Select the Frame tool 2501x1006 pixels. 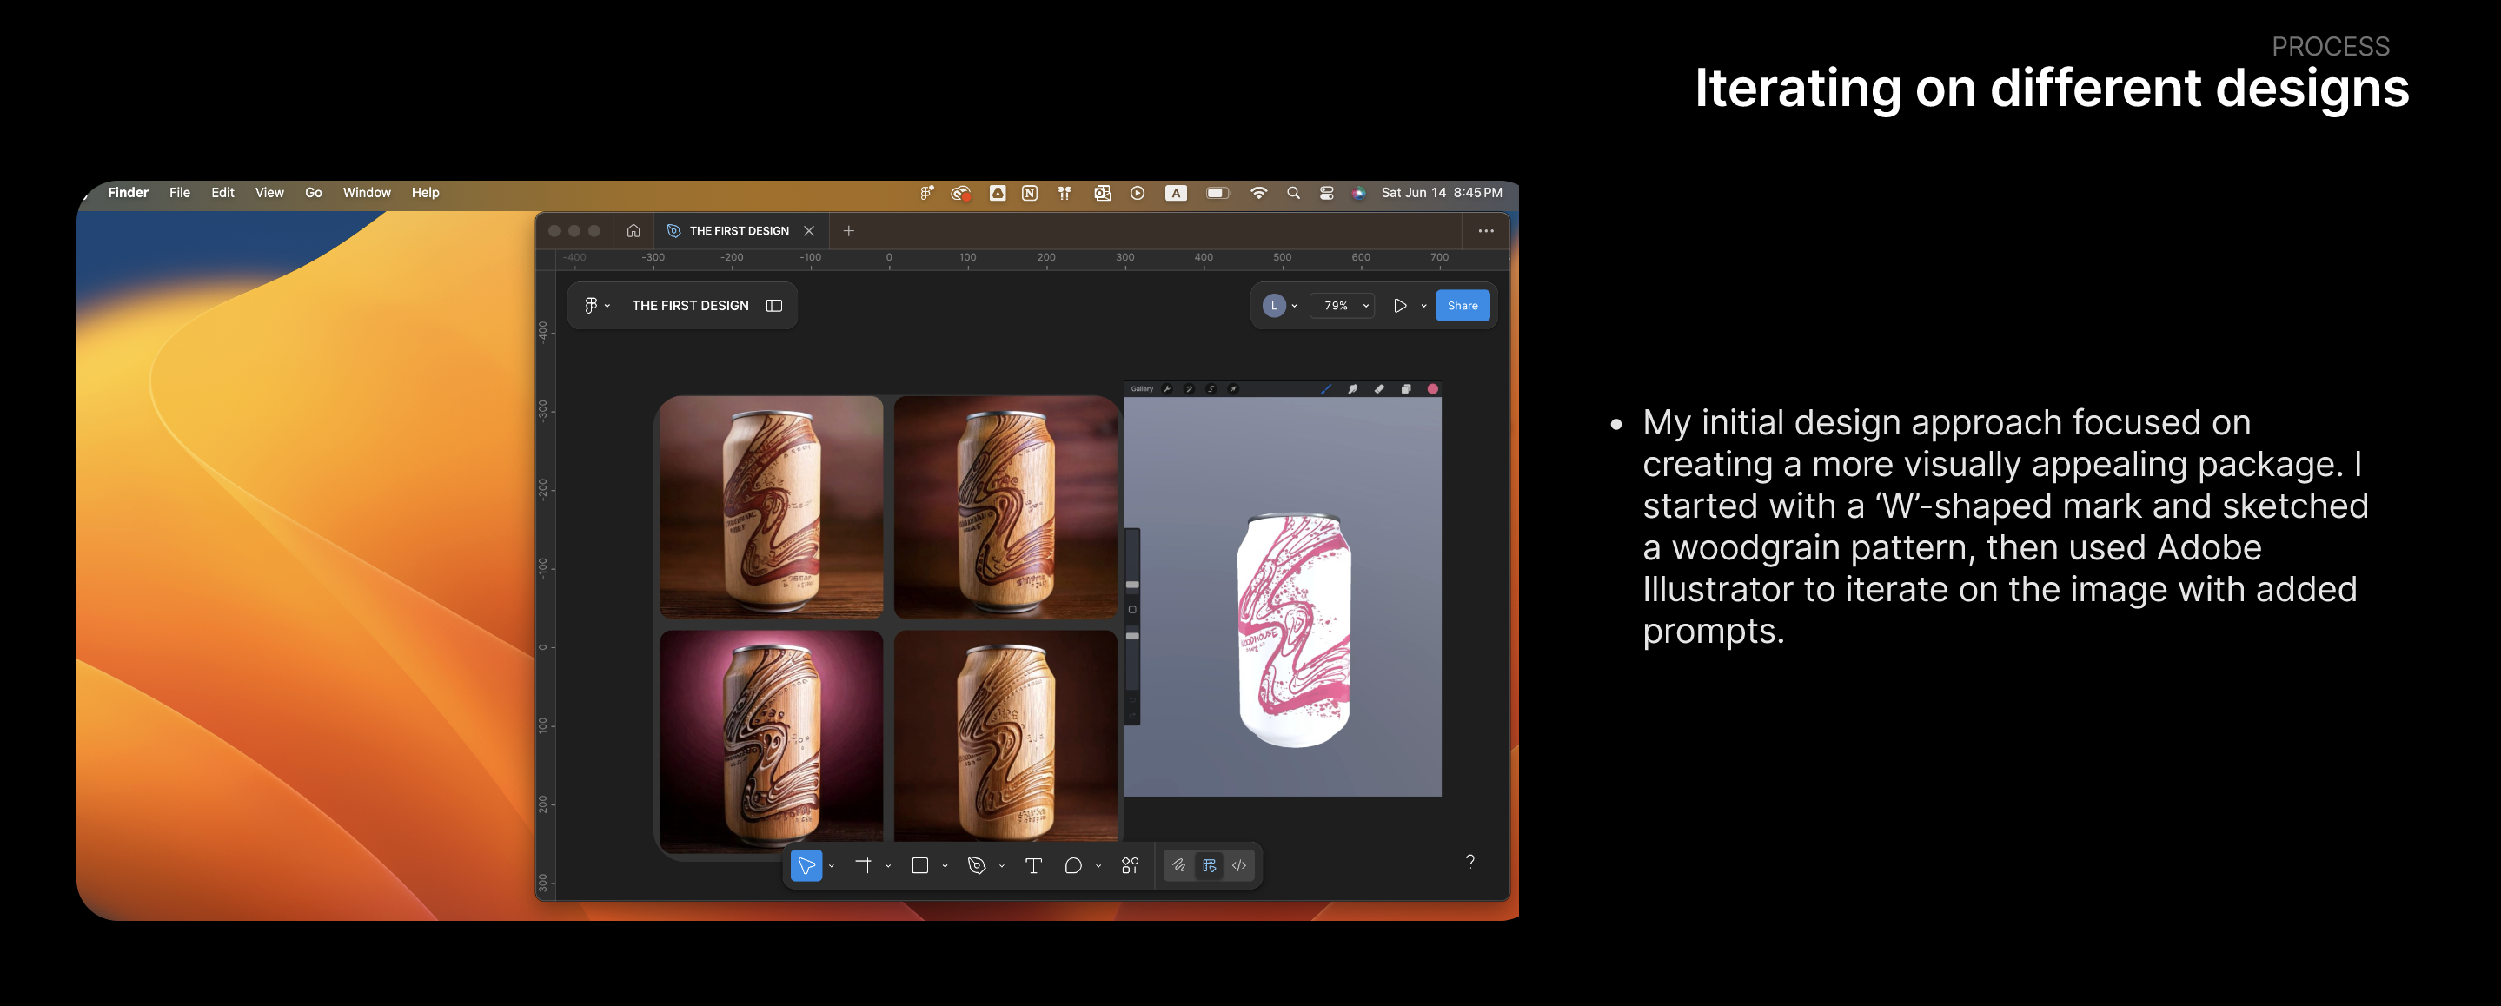pyautogui.click(x=862, y=865)
